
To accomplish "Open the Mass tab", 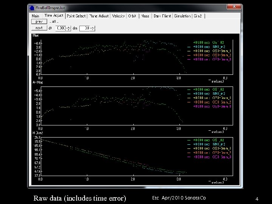I will [x=145, y=16].
